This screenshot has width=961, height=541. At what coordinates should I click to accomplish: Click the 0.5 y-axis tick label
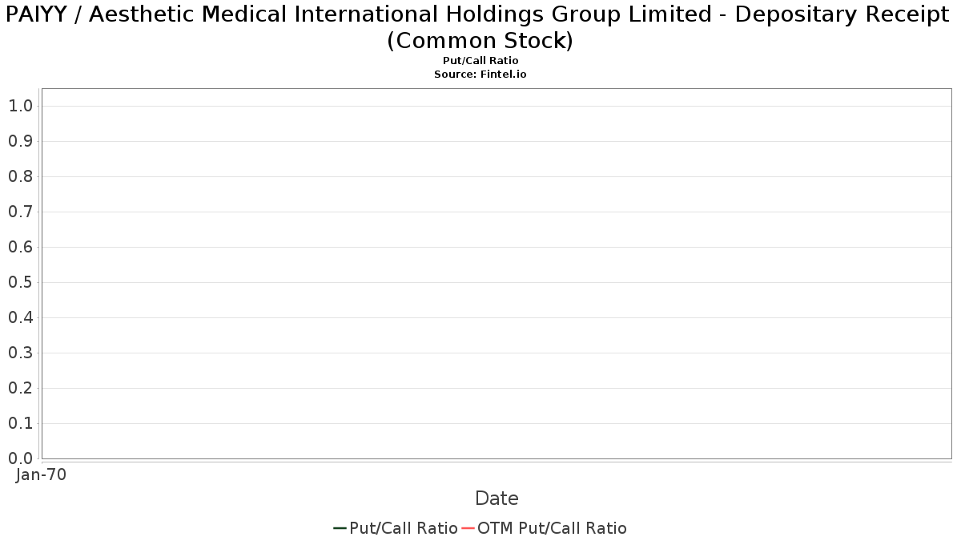pyautogui.click(x=20, y=282)
